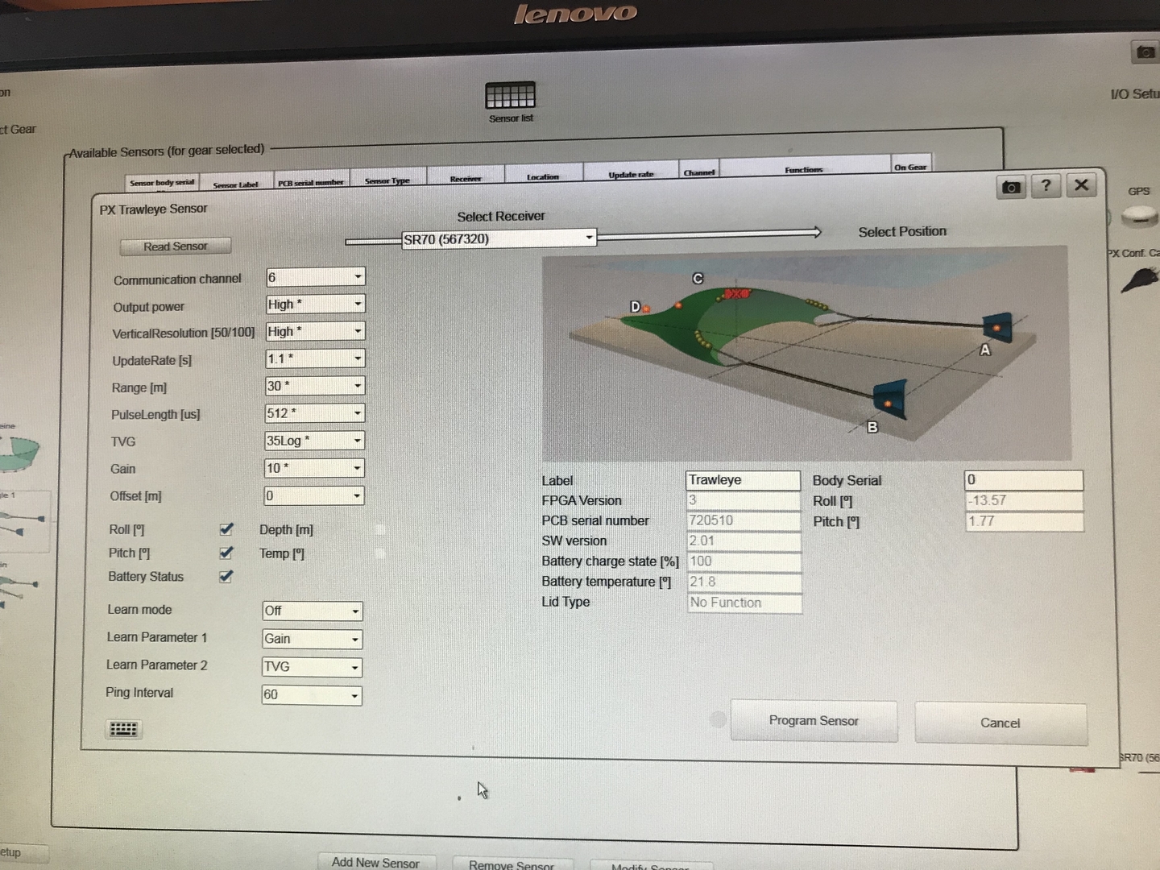
Task: Expand the Select Receiver SR70 dropdown
Action: [x=589, y=238]
